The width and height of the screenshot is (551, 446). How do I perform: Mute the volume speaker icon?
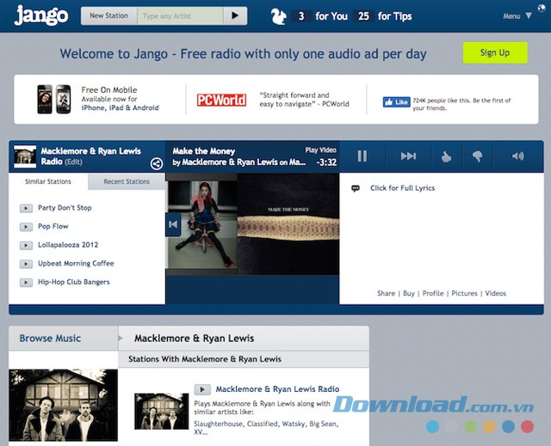click(517, 156)
